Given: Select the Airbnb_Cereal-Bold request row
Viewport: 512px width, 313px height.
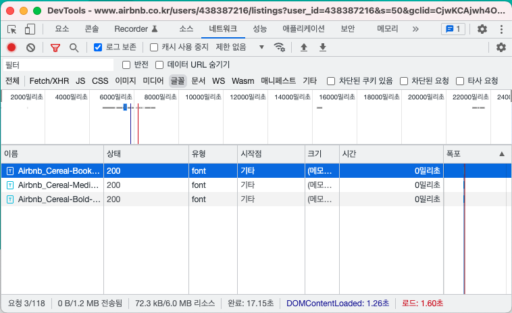Looking at the screenshot, I should coord(256,199).
